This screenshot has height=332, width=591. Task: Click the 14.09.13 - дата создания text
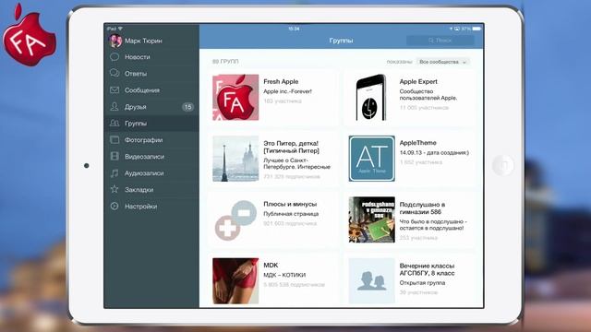point(434,152)
